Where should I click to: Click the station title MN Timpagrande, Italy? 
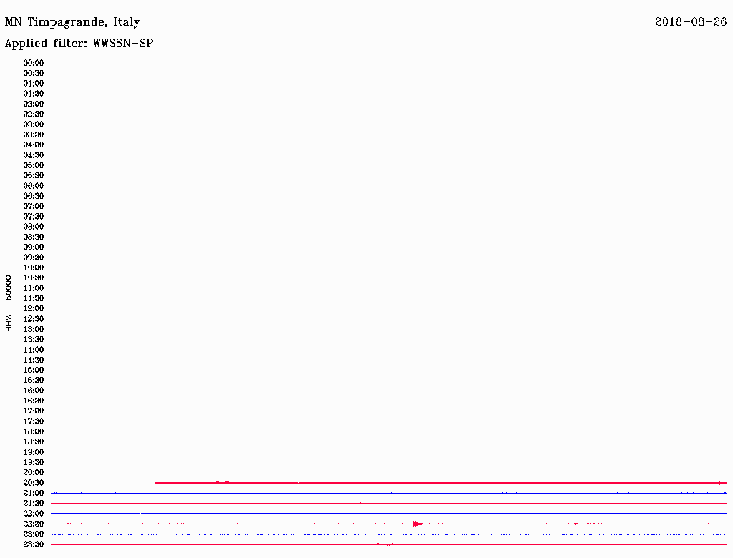72,22
